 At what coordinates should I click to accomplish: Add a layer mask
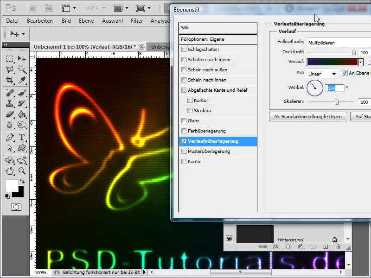[288, 246]
